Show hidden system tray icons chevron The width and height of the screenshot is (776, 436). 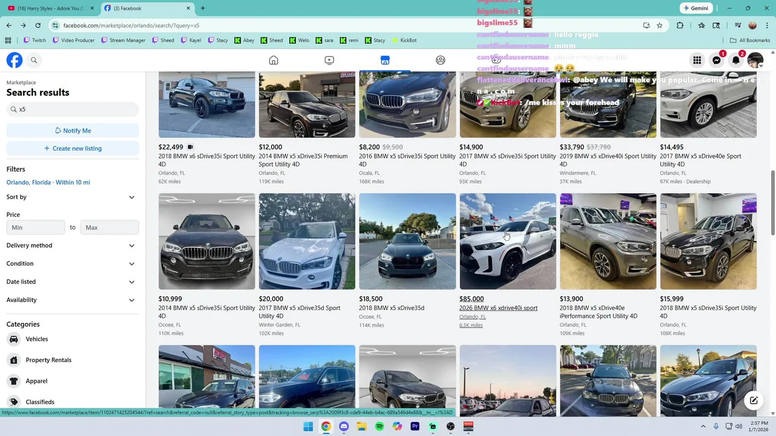point(703,426)
